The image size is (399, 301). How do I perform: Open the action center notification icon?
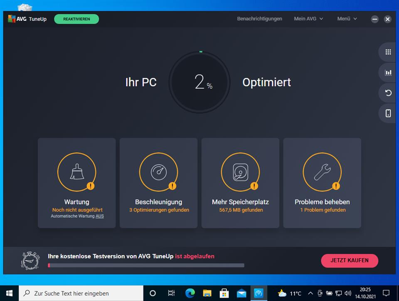(x=386, y=294)
